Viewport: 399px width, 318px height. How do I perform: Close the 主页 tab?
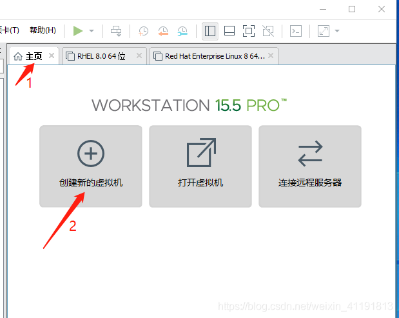52,55
